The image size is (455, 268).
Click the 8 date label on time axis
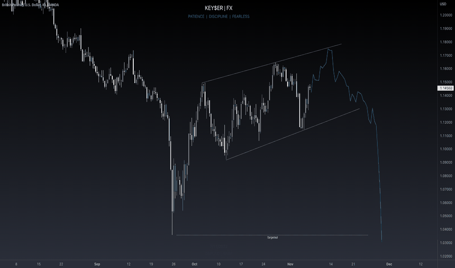coord(16,264)
